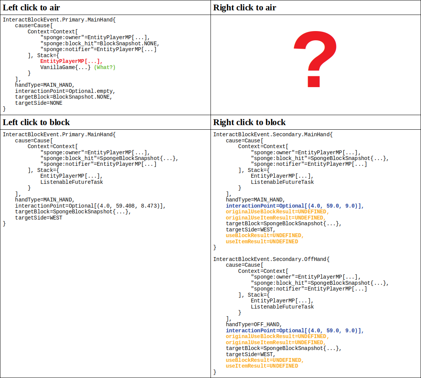Click orange 'originalUseBlockResult=UNDEFINED,' in Secondary.MainHand event
Image resolution: width=421 pixels, height=378 pixels.
coord(277,212)
